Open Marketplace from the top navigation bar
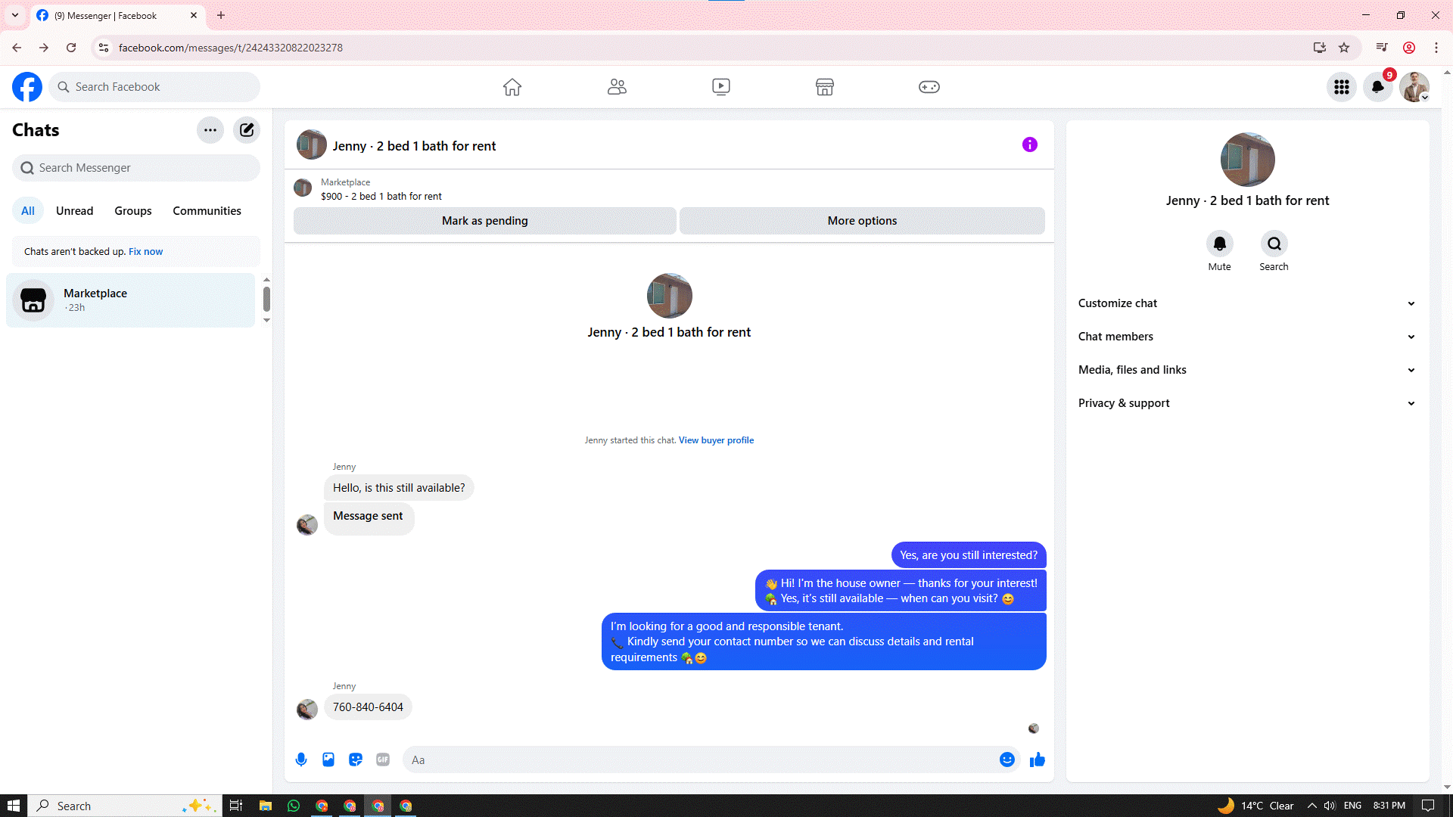This screenshot has height=817, width=1453. pyautogui.click(x=825, y=87)
